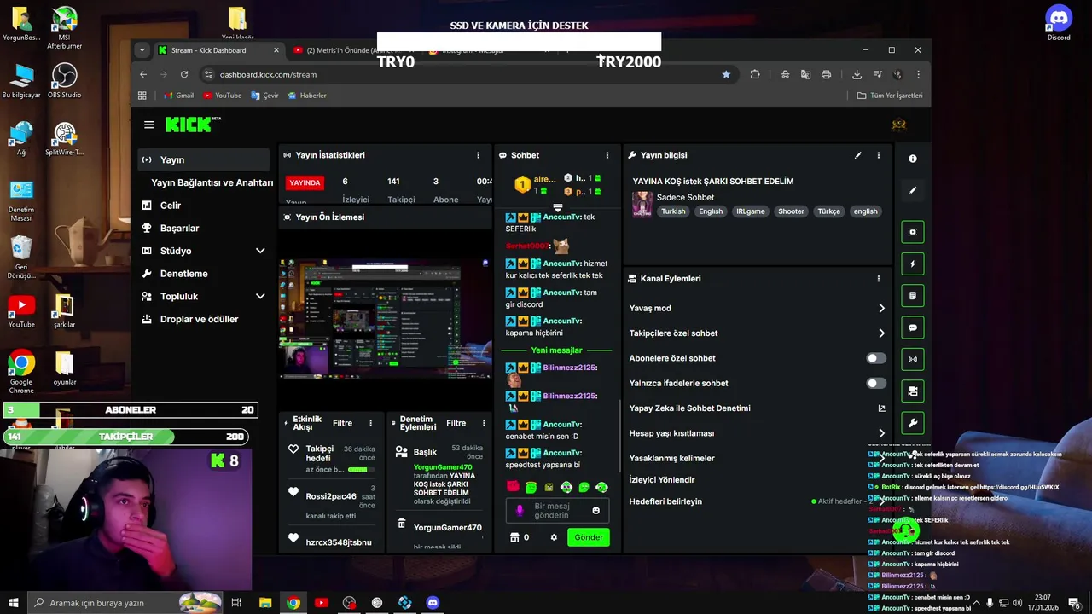This screenshot has height=614, width=1092.
Task: Toggle Yalnızca ifadelerle sohbet switch
Action: [876, 383]
